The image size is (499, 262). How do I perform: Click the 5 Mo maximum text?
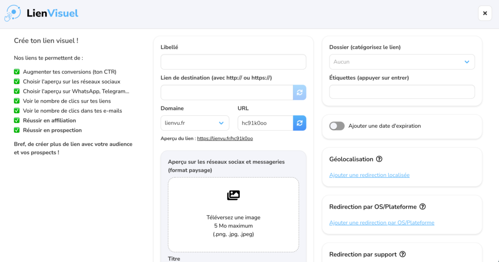pyautogui.click(x=233, y=226)
